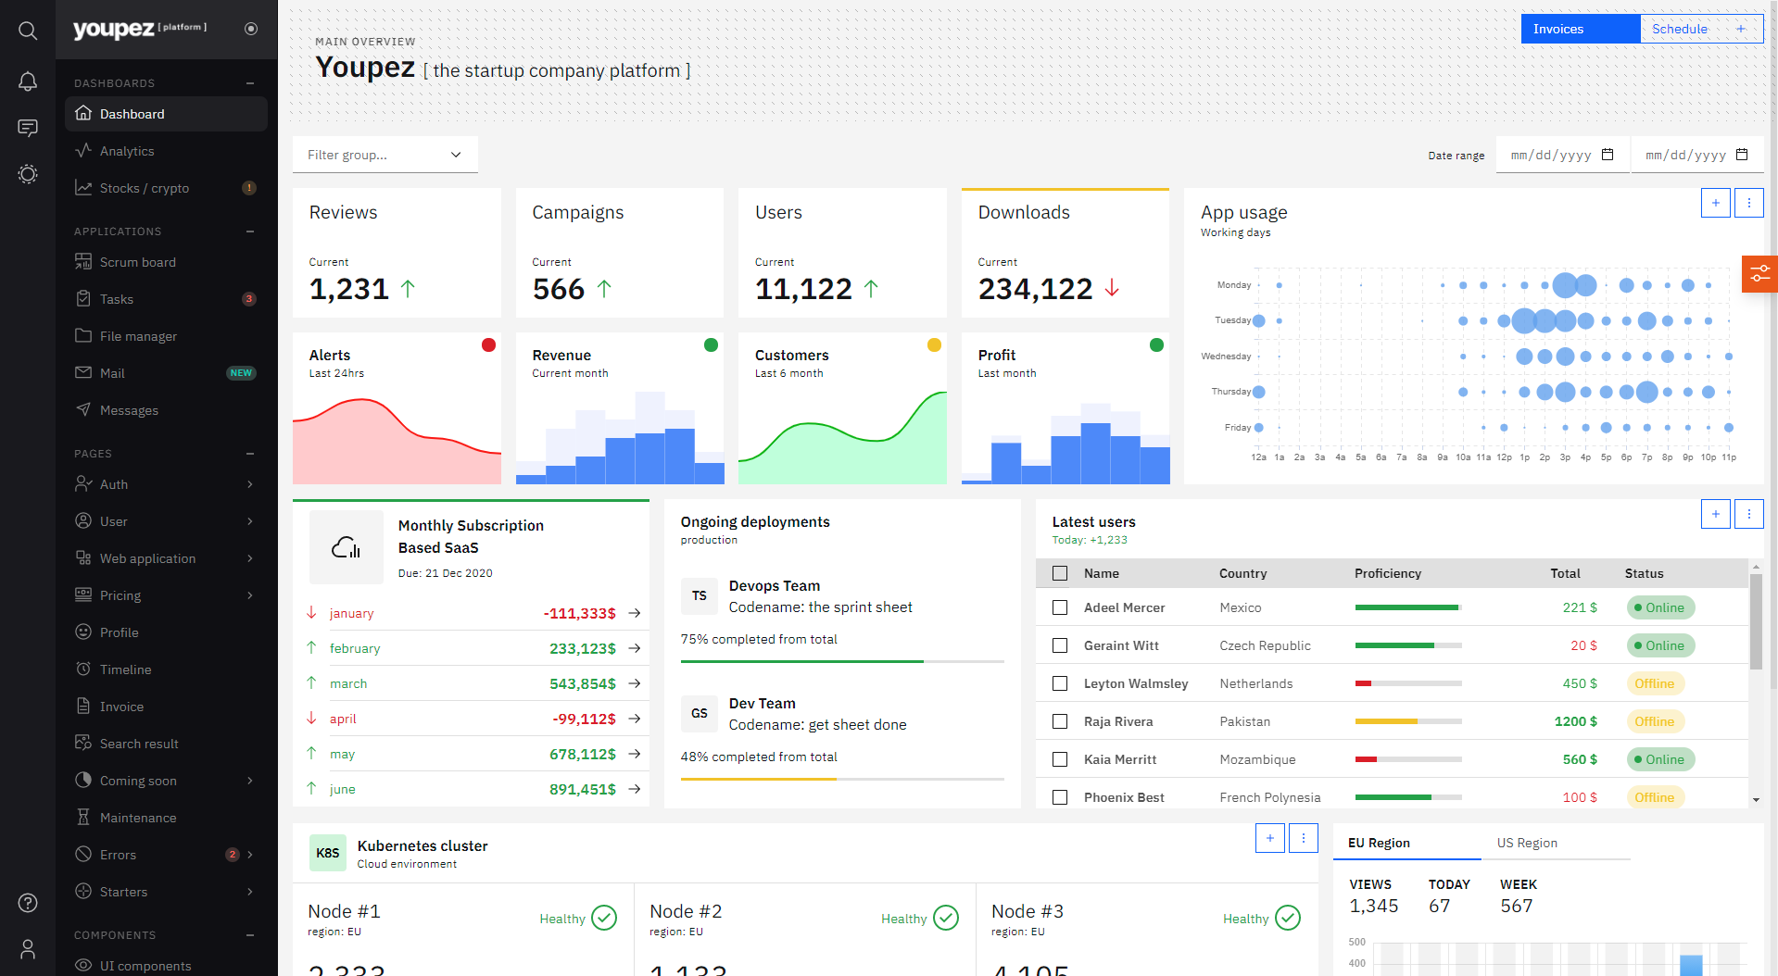Add node in Kubernetes cluster panel
The height and width of the screenshot is (976, 1778).
(1270, 838)
